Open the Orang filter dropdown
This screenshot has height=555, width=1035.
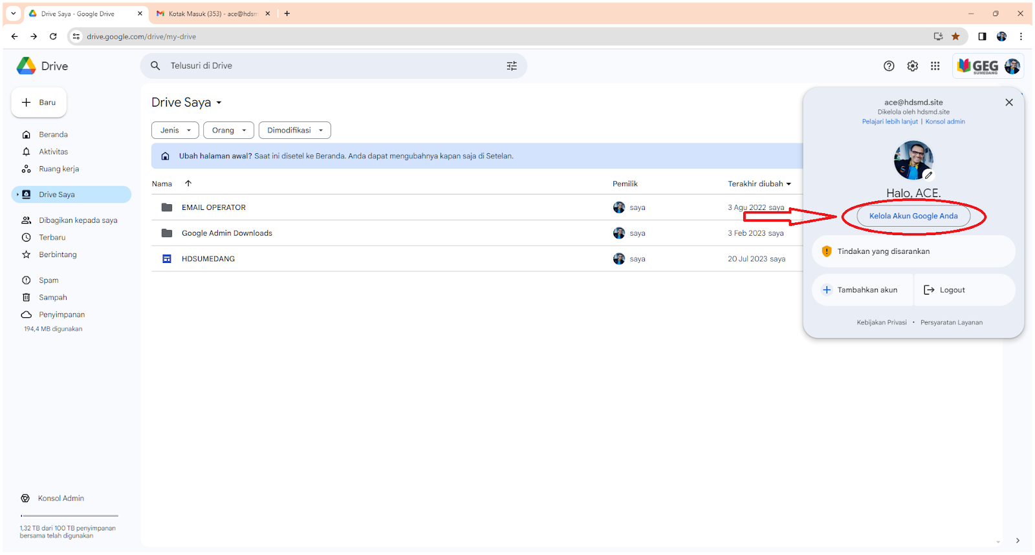(x=228, y=131)
